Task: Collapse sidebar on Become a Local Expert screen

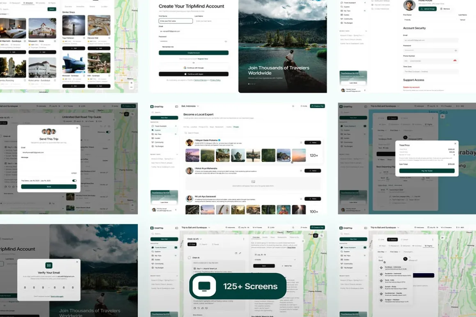Action: click(176, 106)
